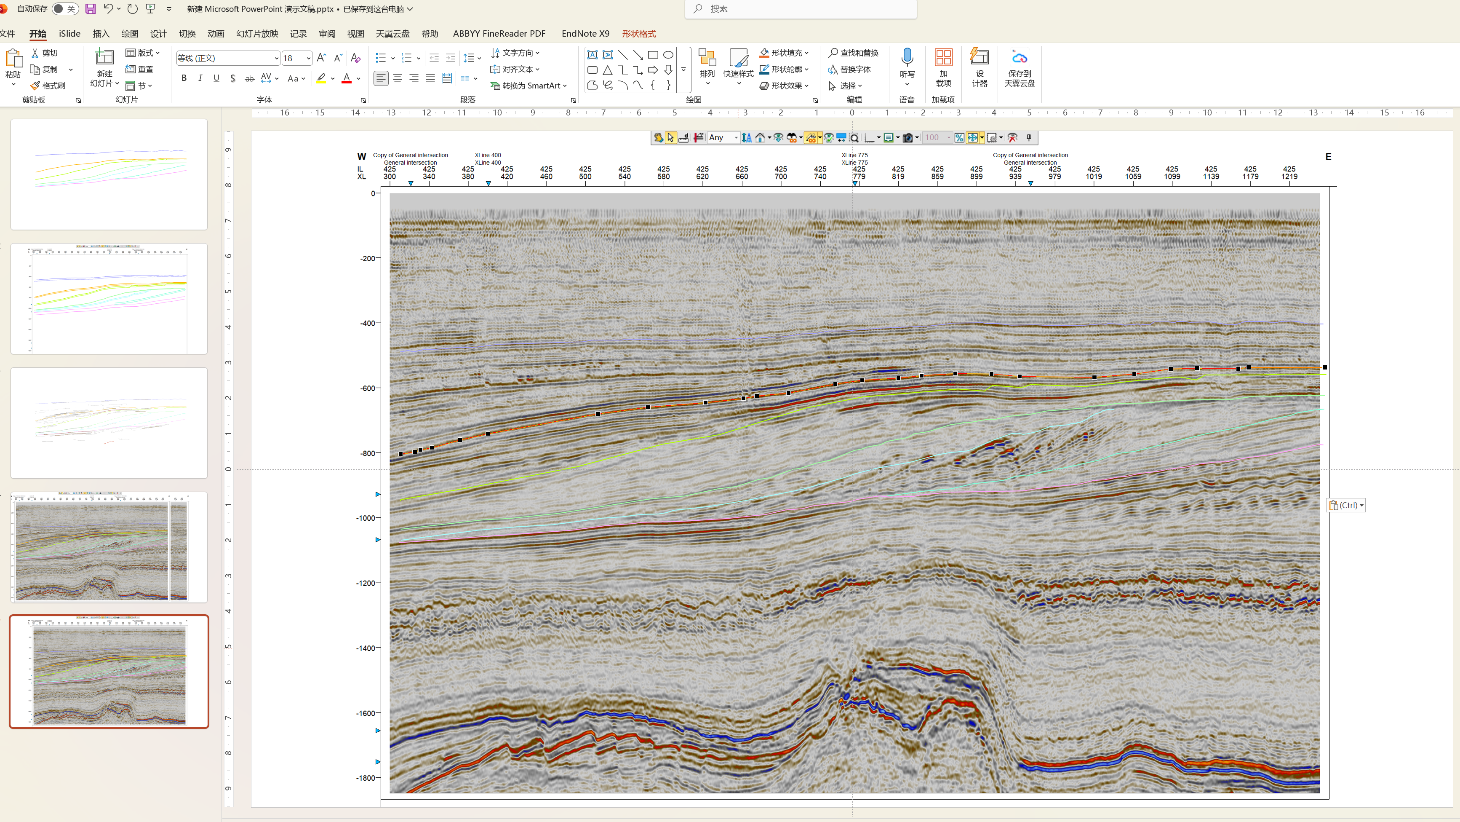1460x822 pixels.
Task: Click the New Slide icon
Action: pos(104,57)
